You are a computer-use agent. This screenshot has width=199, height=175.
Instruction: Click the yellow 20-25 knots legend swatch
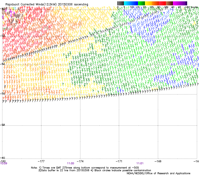pyautogui.click(x=148, y=3)
